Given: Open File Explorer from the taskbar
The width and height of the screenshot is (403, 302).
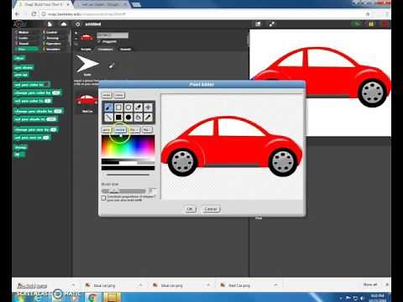Looking at the screenshot, I should coord(112,298).
